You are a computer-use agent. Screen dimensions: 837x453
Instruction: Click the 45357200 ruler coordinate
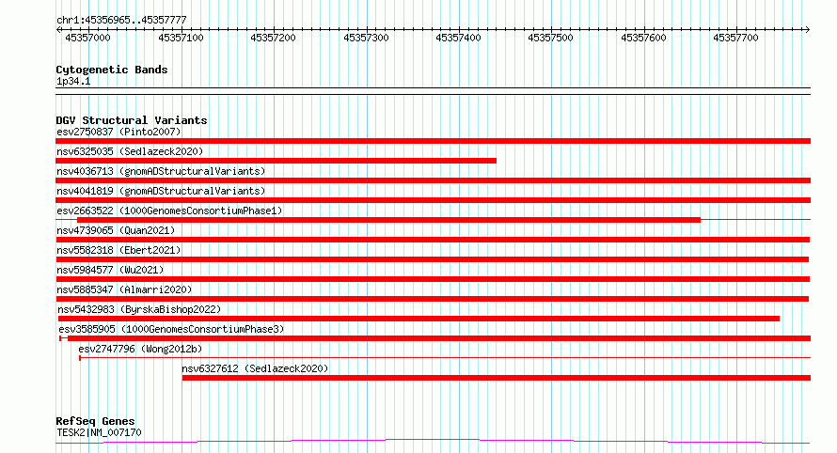273,38
